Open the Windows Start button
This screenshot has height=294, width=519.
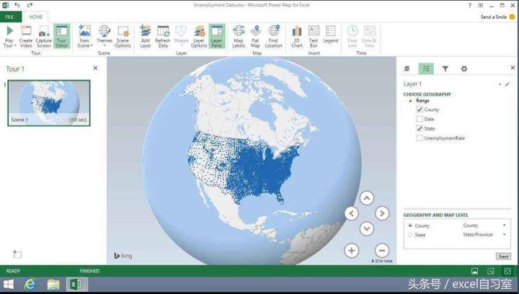(9, 285)
